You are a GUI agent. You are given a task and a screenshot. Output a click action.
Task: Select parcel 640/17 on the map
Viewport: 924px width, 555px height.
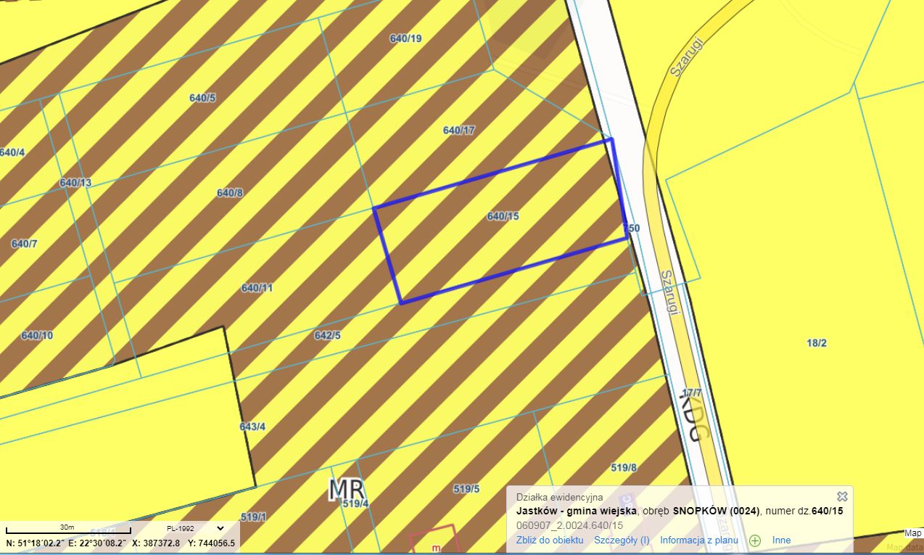coord(458,131)
